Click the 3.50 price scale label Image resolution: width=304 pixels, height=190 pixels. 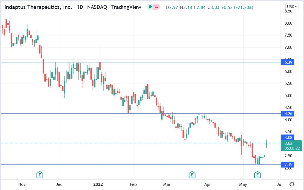(288, 132)
